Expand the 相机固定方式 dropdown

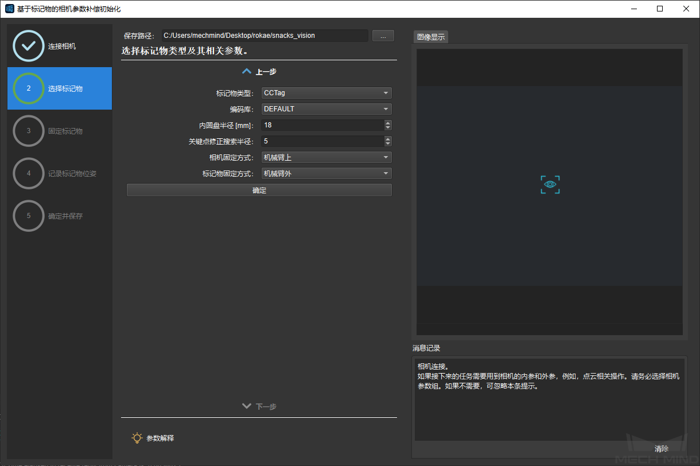tap(326, 157)
